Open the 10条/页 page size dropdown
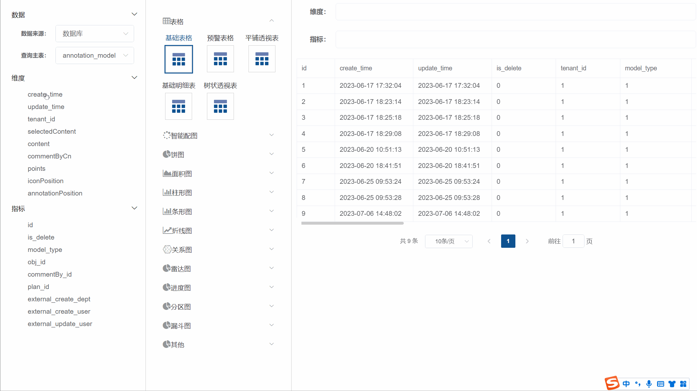Screen dimensions: 697x391 pyautogui.click(x=449, y=241)
